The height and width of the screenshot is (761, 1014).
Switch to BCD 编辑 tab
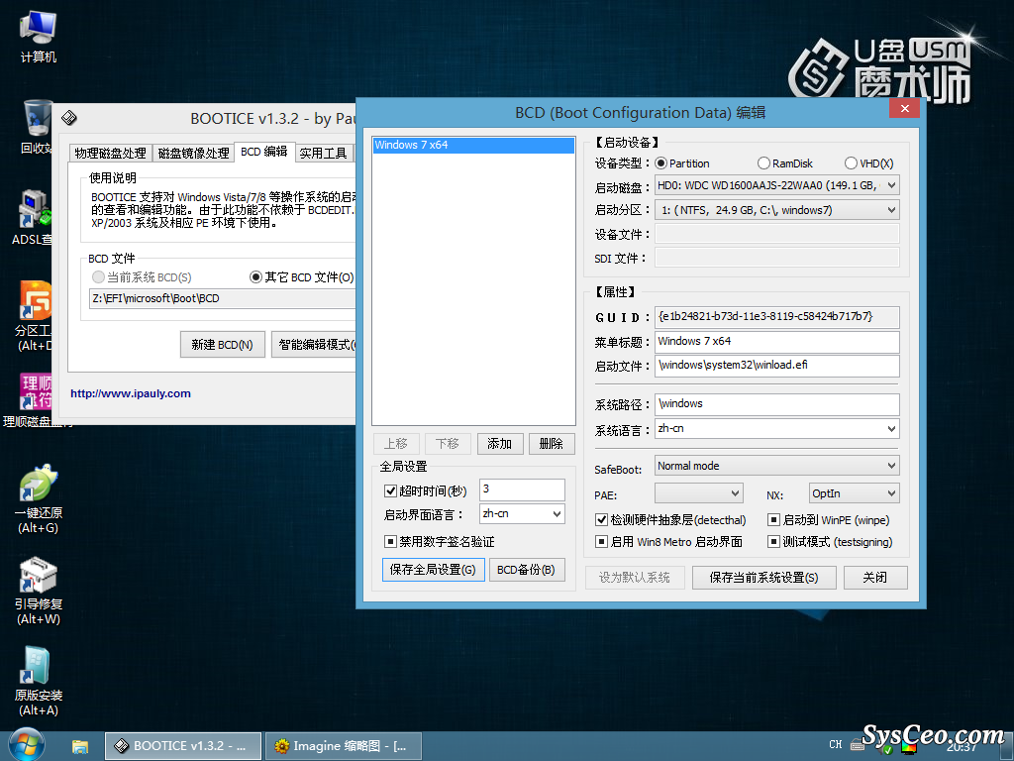(263, 151)
